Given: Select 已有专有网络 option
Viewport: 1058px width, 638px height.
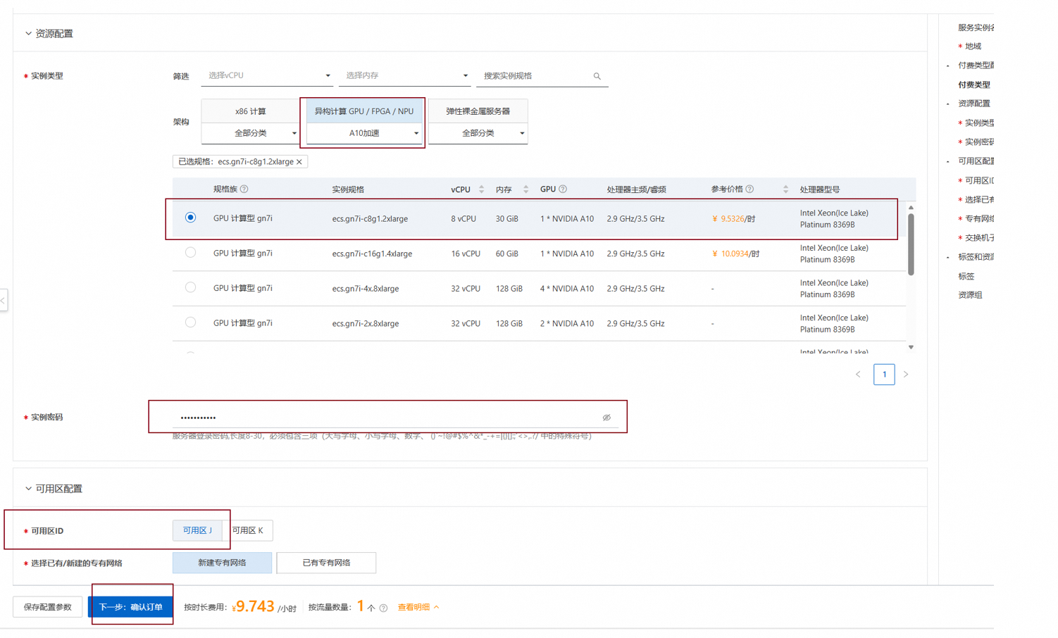Looking at the screenshot, I should 326,563.
